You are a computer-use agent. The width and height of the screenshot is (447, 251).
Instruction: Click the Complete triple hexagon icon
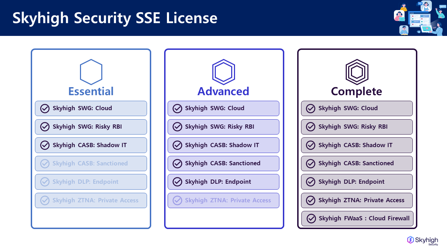point(357,72)
